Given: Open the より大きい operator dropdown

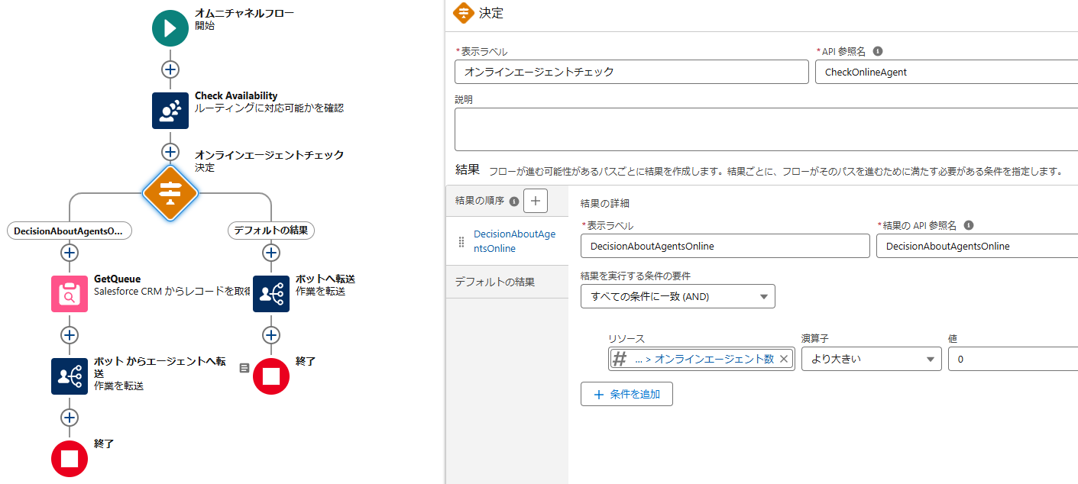Looking at the screenshot, I should tap(870, 358).
